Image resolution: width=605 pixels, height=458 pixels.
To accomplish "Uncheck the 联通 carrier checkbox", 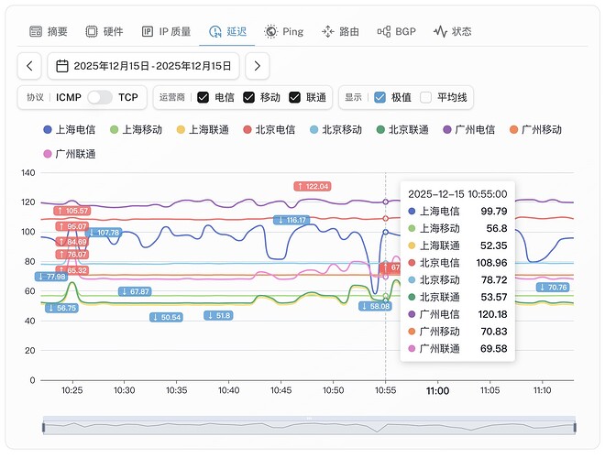I will [295, 97].
